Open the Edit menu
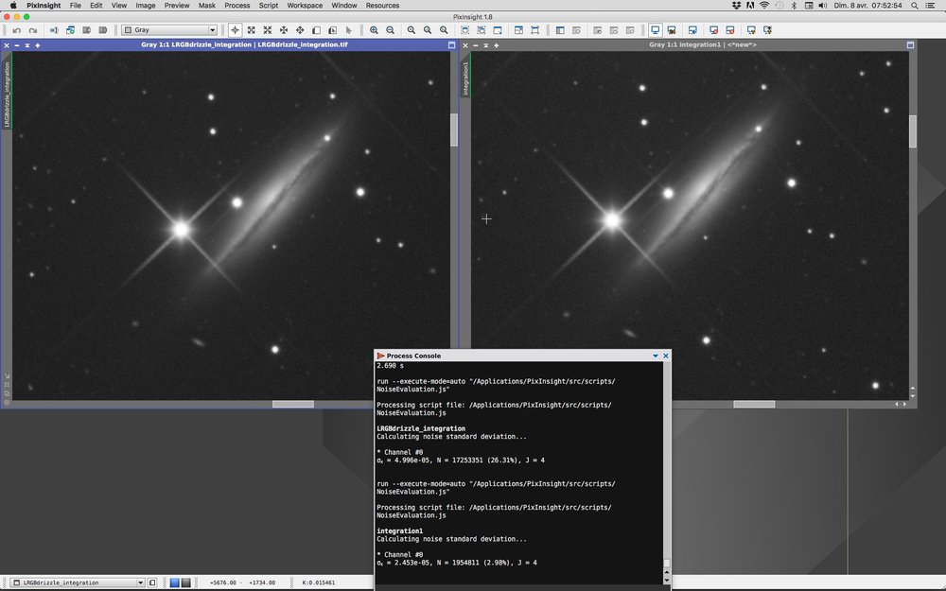946x591 pixels. click(96, 6)
